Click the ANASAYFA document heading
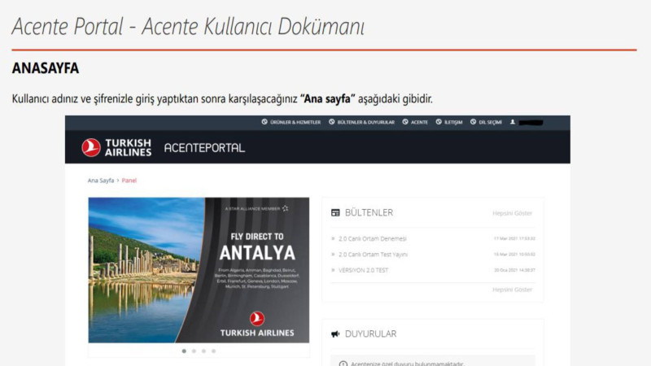The height and width of the screenshot is (366, 651). coord(46,68)
